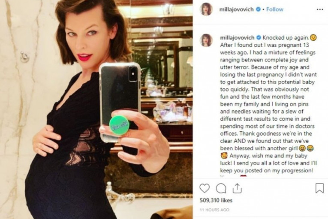Follow the millajovovich account

(275, 9)
